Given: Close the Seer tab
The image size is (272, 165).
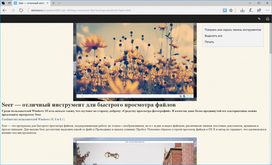Looking at the screenshot, I should [47, 3].
